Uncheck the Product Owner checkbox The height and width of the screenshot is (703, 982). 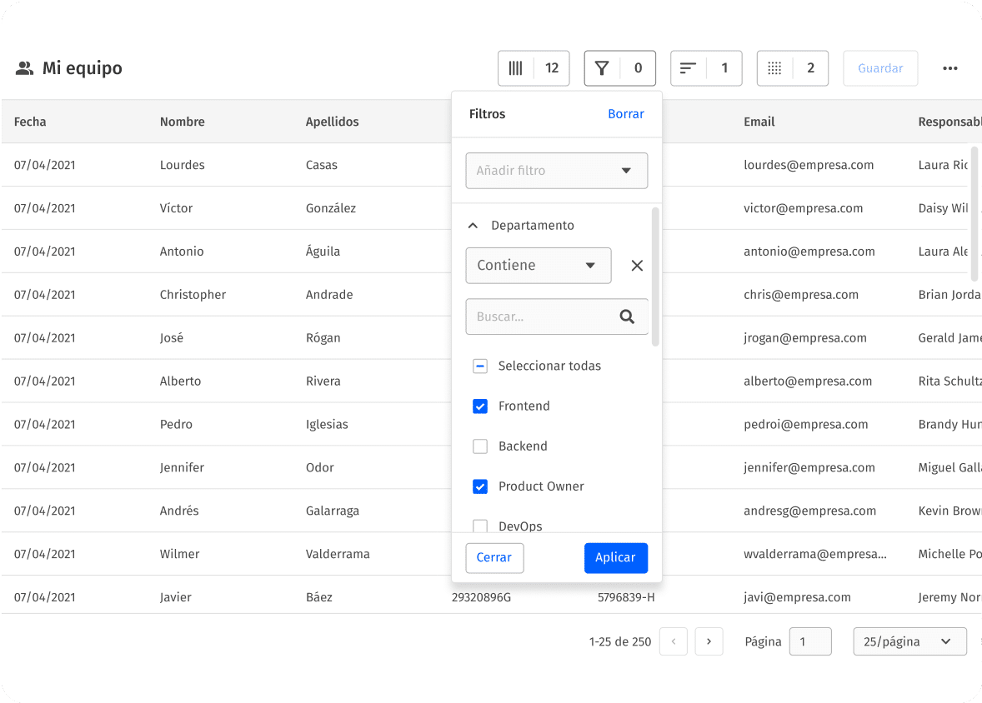tap(480, 486)
